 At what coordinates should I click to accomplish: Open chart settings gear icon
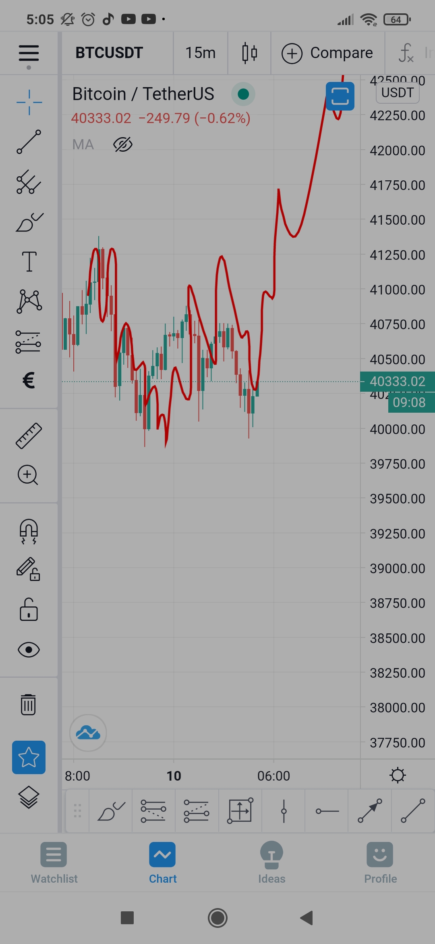coord(398,775)
